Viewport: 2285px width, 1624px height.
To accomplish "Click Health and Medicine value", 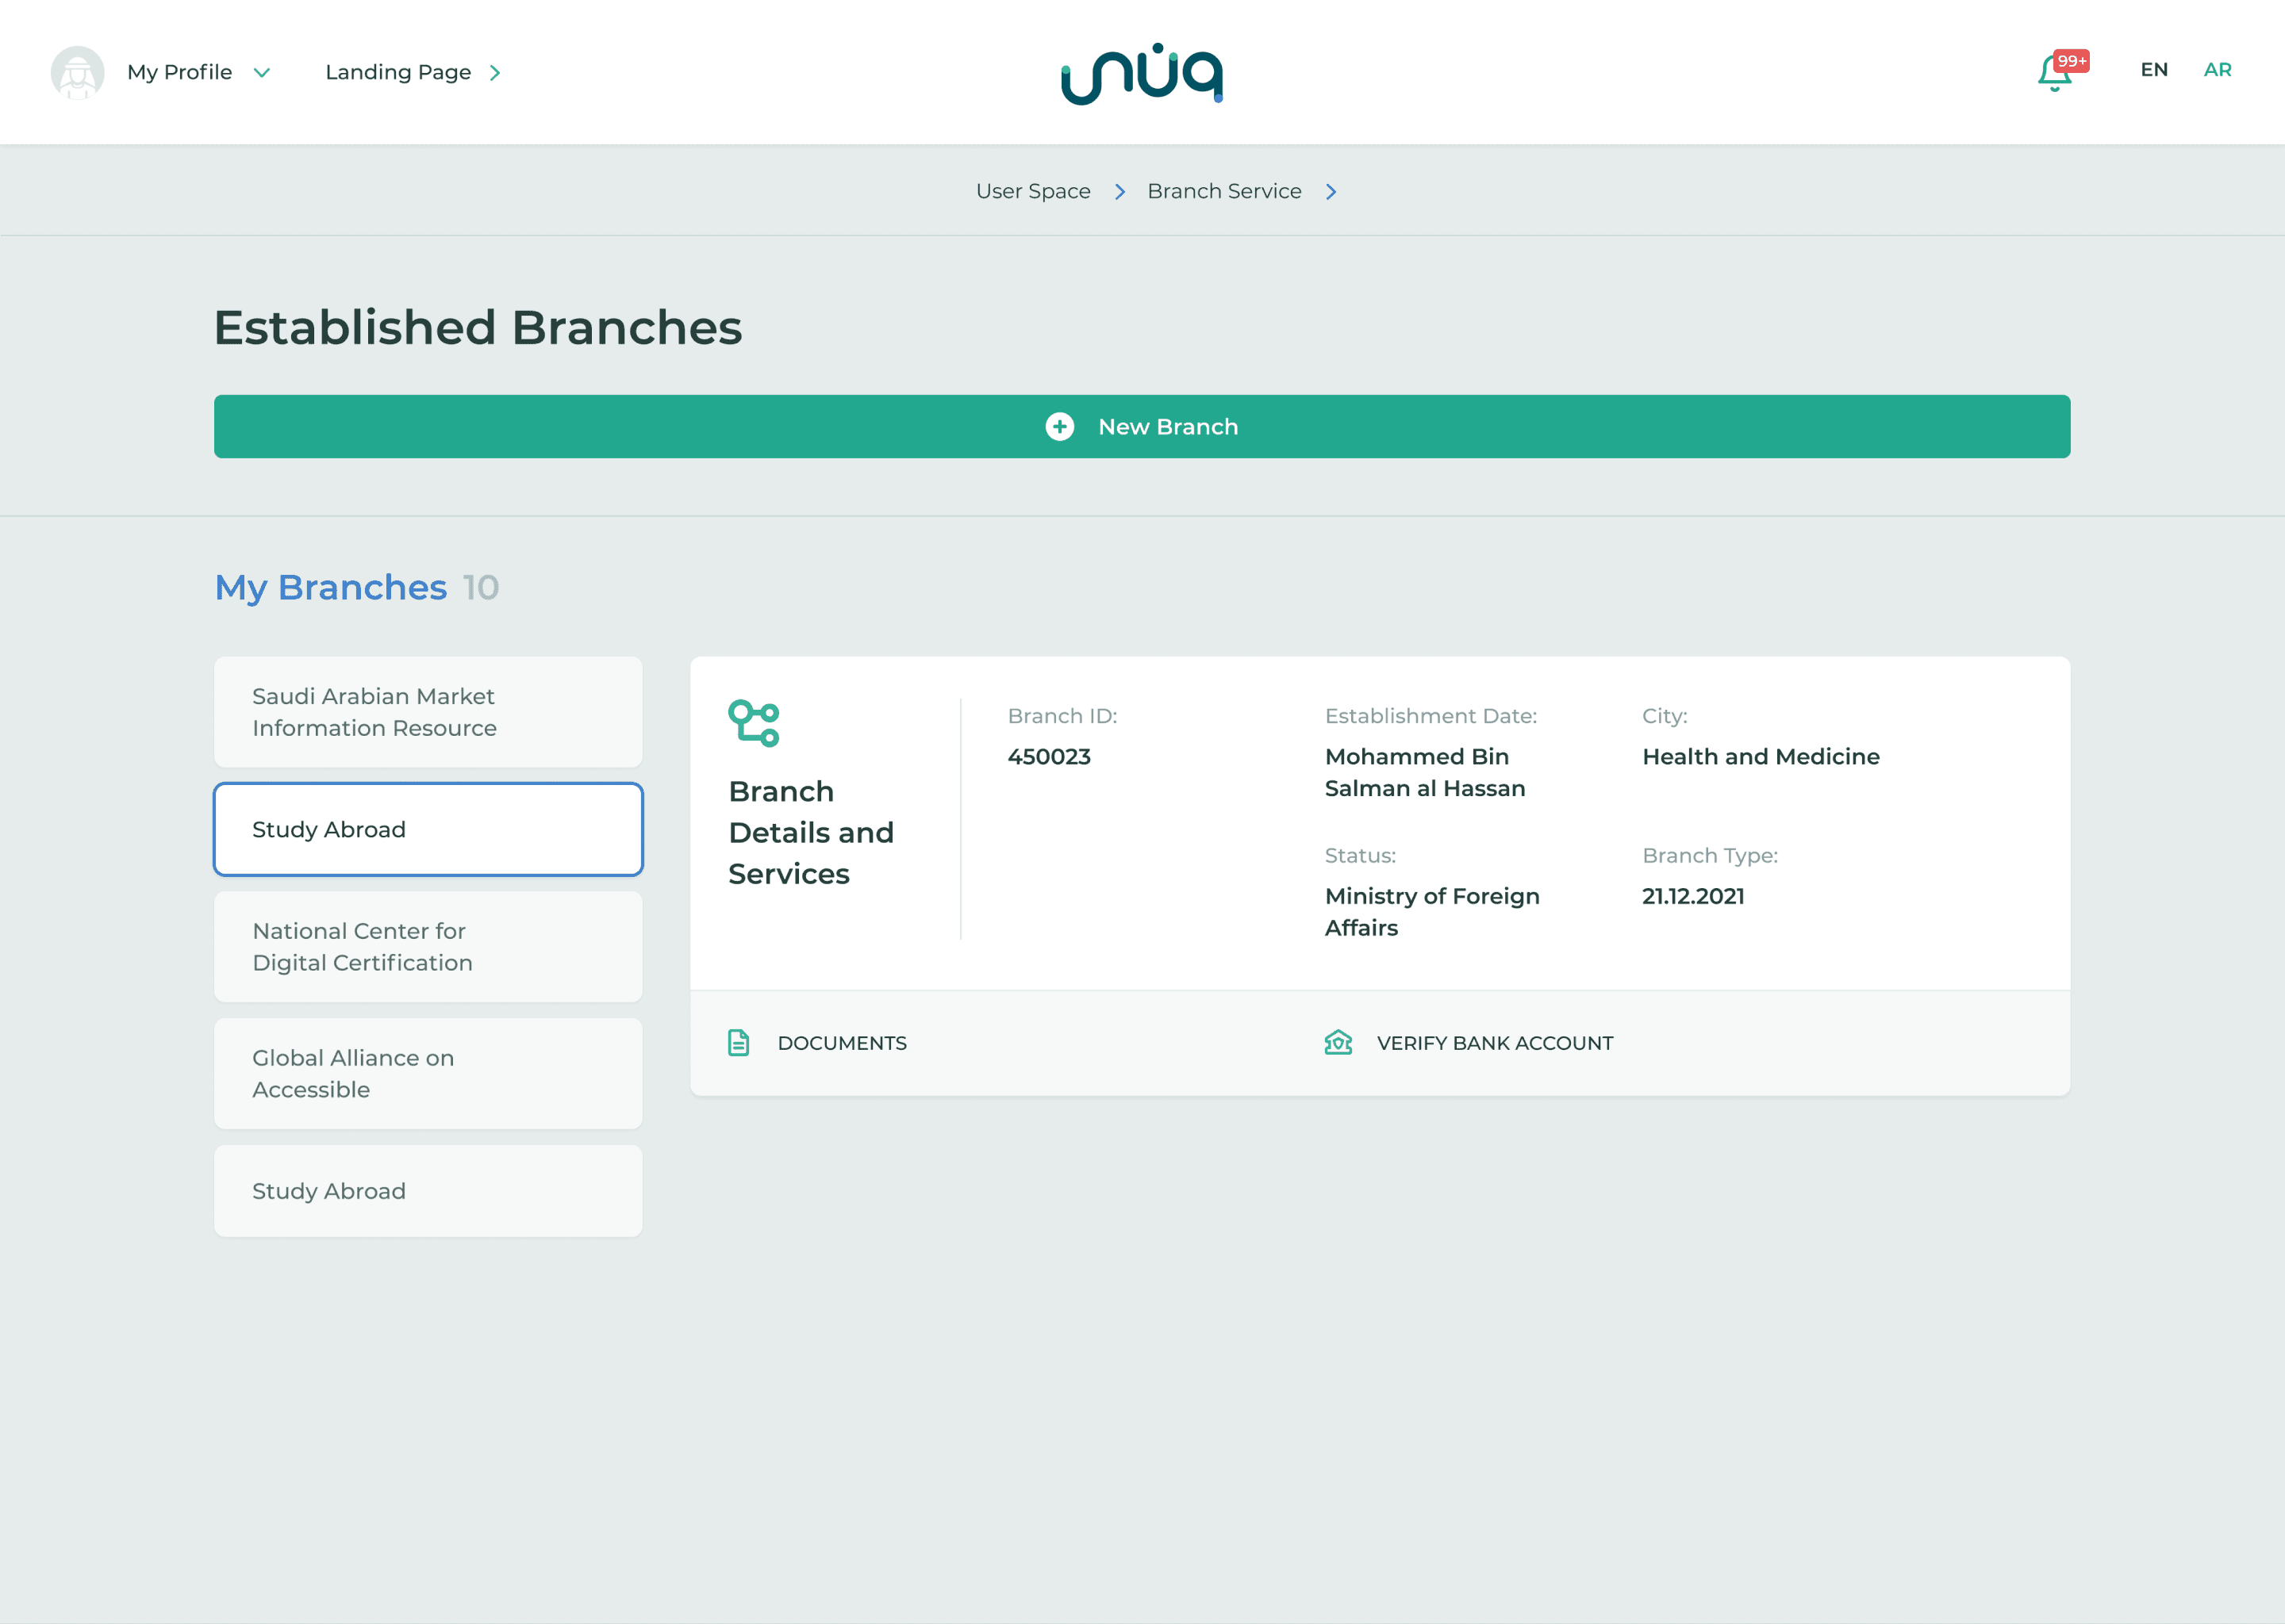I will tap(1761, 757).
